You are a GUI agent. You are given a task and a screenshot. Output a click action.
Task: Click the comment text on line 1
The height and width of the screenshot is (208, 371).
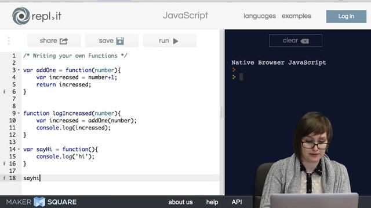(x=75, y=55)
